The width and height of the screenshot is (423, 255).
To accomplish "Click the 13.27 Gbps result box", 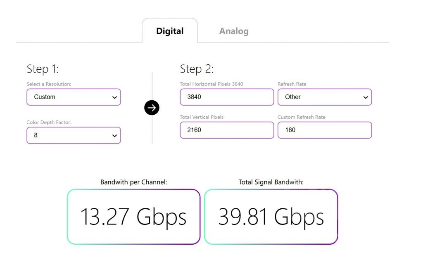I will pos(133,217).
